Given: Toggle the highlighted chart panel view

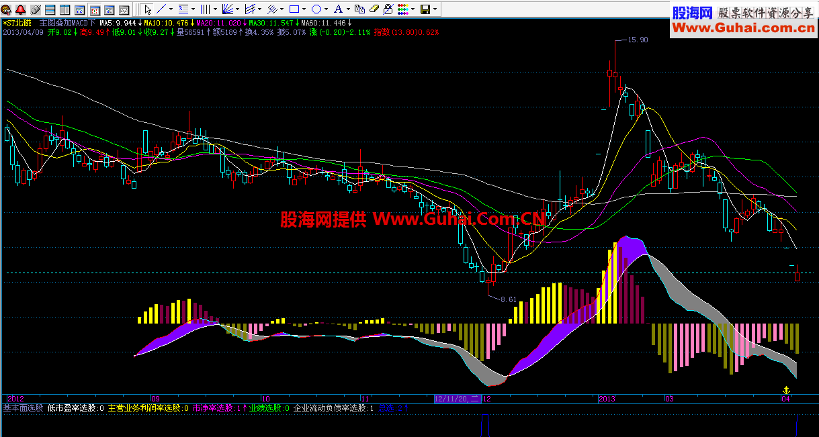Looking at the screenshot, I should (x=96, y=9).
